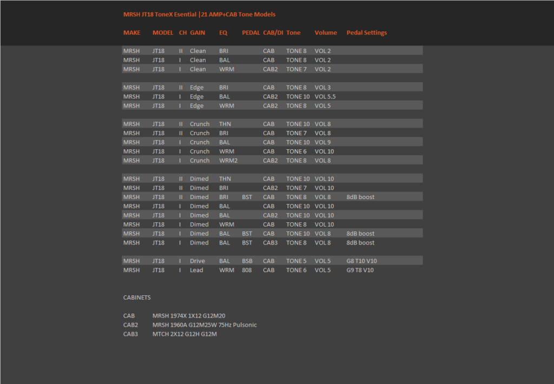This screenshot has width=554, height=384.
Task: Select 'G9 T8 V10' pedal settings
Action: pyautogui.click(x=360, y=270)
